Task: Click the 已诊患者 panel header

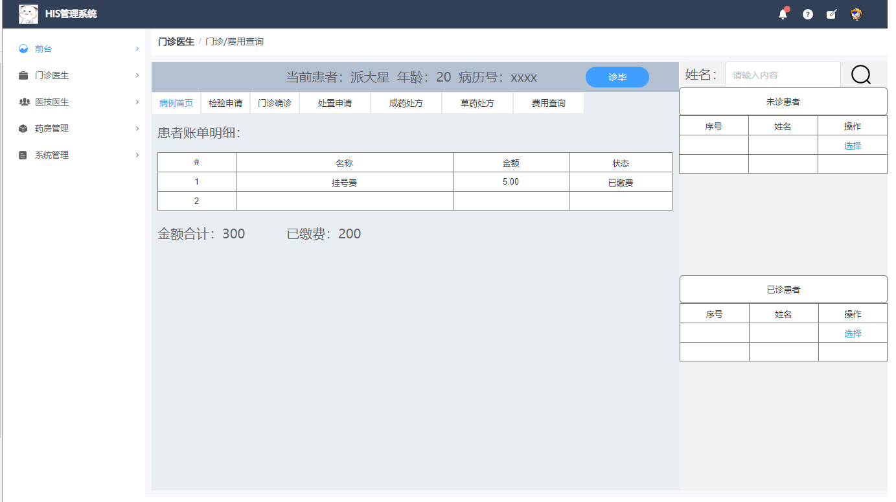Action: point(783,290)
